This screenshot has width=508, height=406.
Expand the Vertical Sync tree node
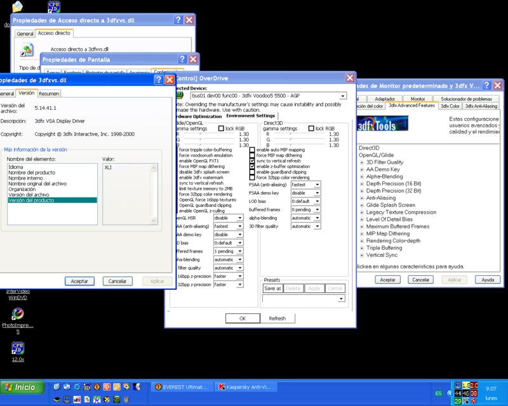pos(362,255)
